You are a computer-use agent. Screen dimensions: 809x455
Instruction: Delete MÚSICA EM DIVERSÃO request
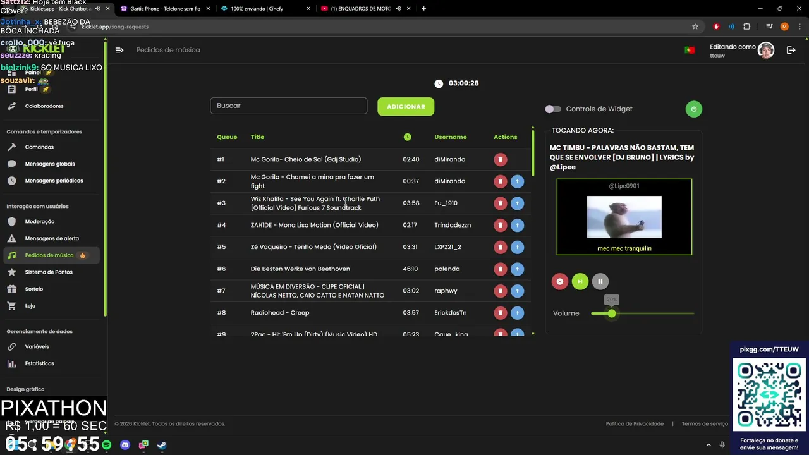pyautogui.click(x=500, y=291)
